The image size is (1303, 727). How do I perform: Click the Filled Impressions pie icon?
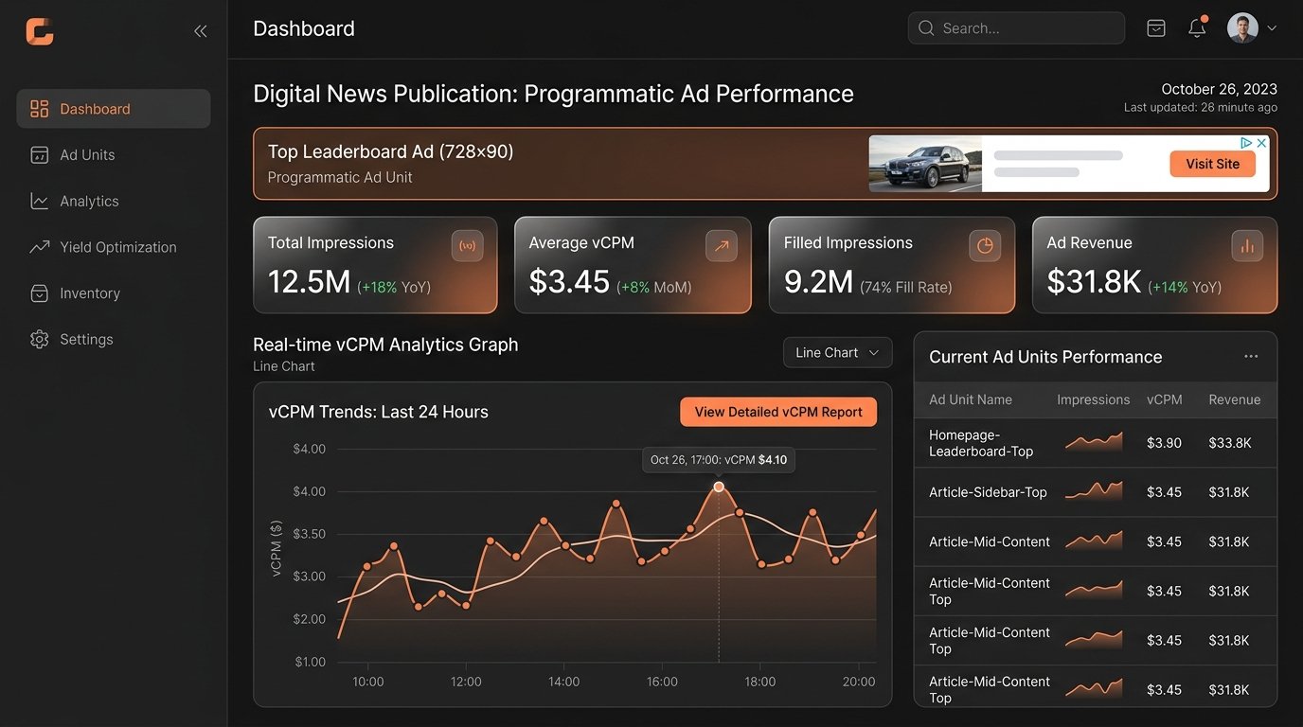point(985,246)
